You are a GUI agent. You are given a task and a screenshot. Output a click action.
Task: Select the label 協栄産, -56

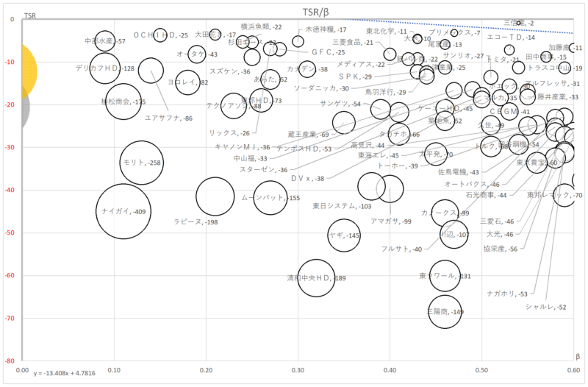[501, 249]
